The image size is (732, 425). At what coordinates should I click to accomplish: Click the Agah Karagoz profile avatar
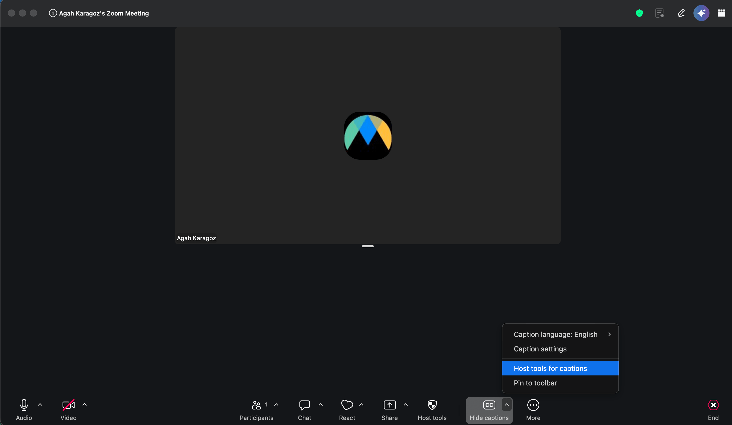point(368,135)
